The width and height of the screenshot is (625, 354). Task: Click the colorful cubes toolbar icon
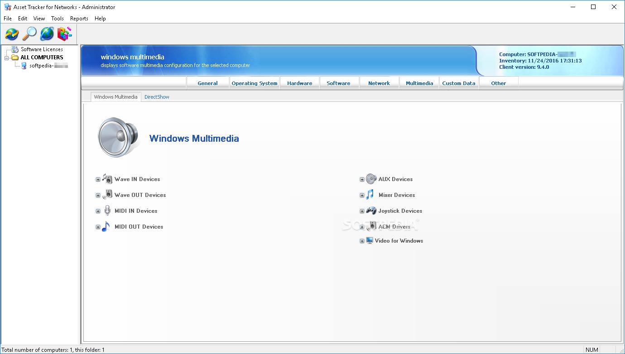click(x=65, y=34)
